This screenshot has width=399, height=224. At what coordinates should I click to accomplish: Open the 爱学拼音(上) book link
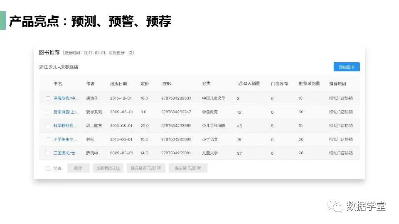(66, 112)
